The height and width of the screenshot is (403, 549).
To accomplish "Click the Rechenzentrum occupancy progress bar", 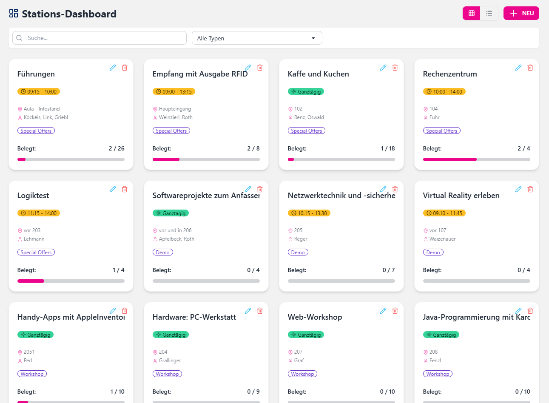I will click(x=476, y=159).
